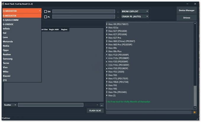Image resolution: width=201 pixels, height=122 pixels.
Task: Click the browse button next to DA field
Action: [x=118, y=12]
